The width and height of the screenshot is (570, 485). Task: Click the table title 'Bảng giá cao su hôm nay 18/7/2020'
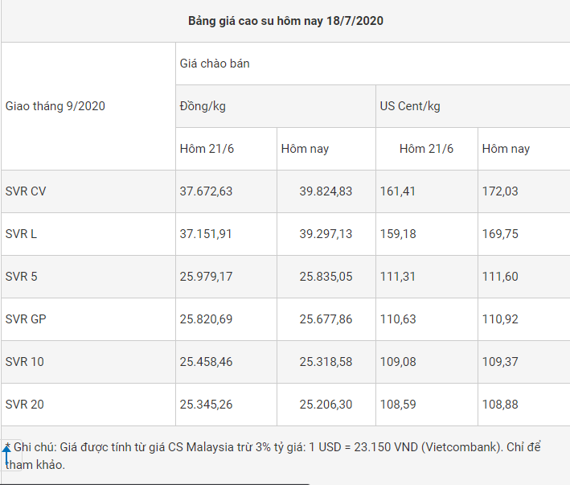click(285, 21)
